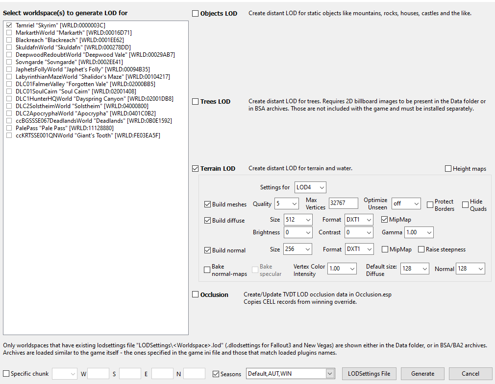
Task: Check DeepwoodRedoubtWorld "Deepwood Vale" checkbox
Action: 9,54
